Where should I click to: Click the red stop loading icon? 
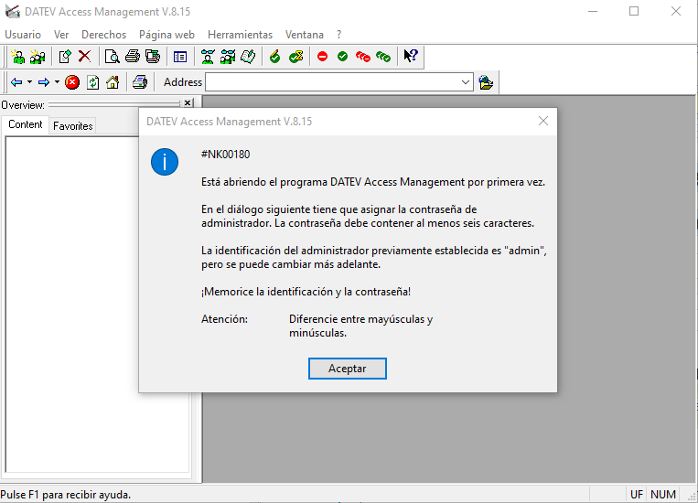72,82
